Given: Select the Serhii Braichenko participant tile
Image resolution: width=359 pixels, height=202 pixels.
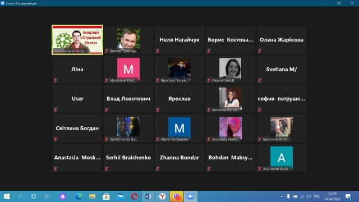Looking at the screenshot, I should point(128,158).
